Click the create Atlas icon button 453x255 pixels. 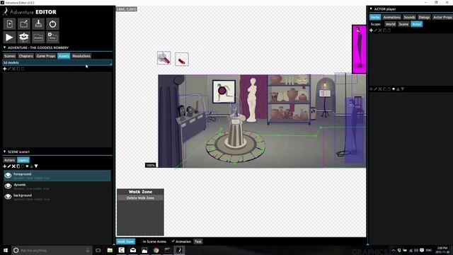point(52,38)
